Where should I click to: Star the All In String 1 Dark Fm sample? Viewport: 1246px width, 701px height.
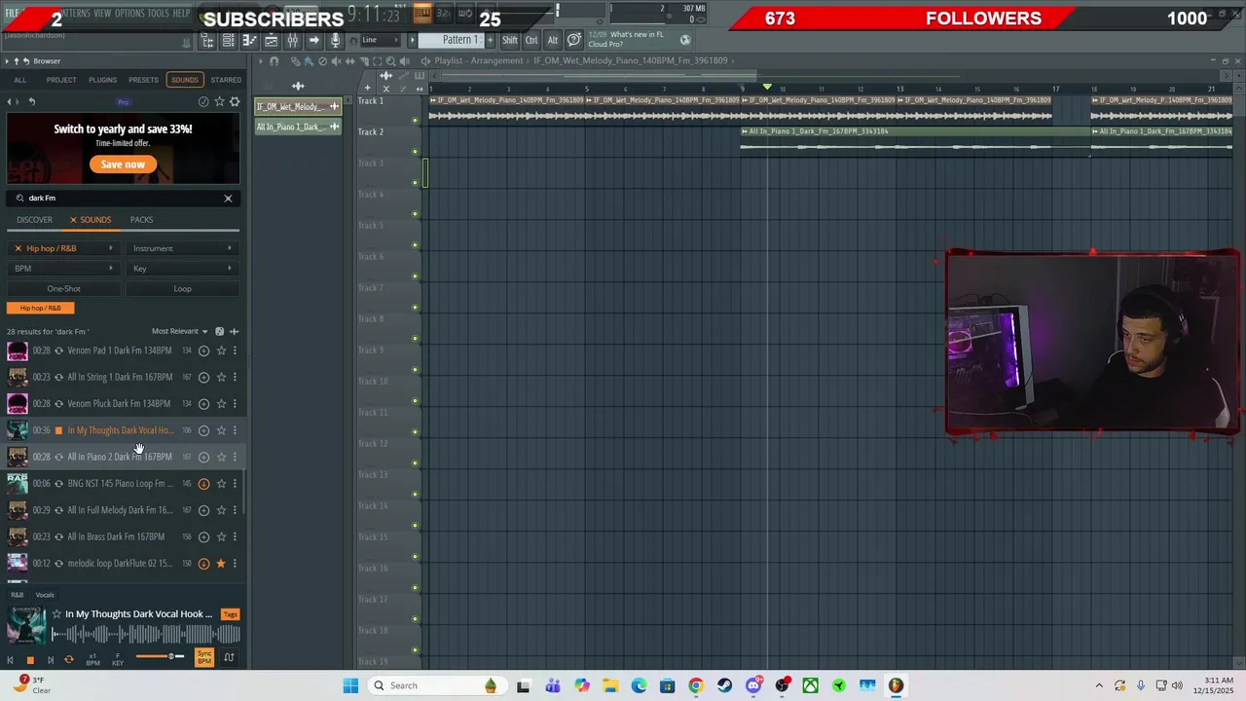coord(221,377)
